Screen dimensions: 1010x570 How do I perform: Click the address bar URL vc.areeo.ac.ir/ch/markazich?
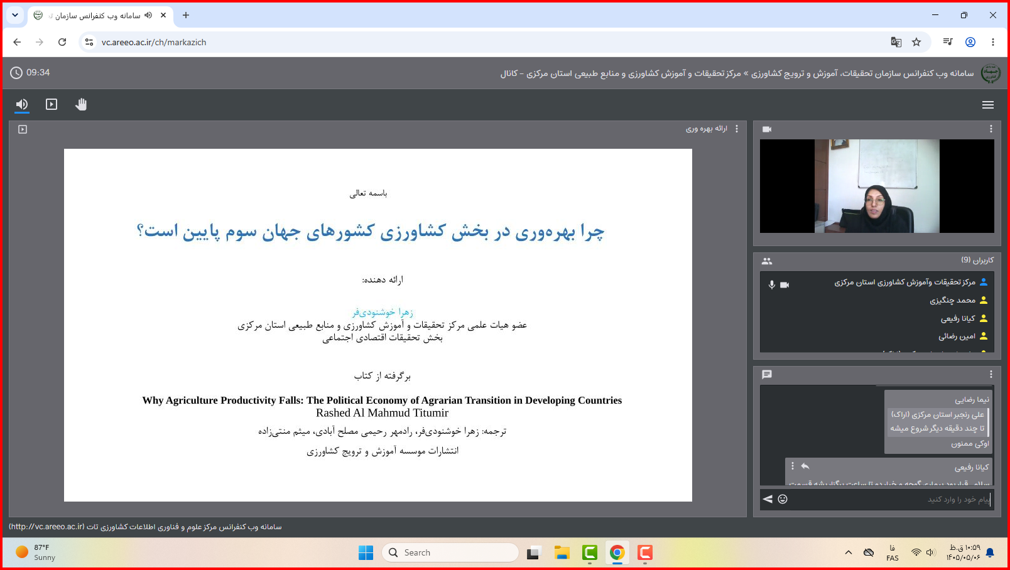(x=154, y=42)
